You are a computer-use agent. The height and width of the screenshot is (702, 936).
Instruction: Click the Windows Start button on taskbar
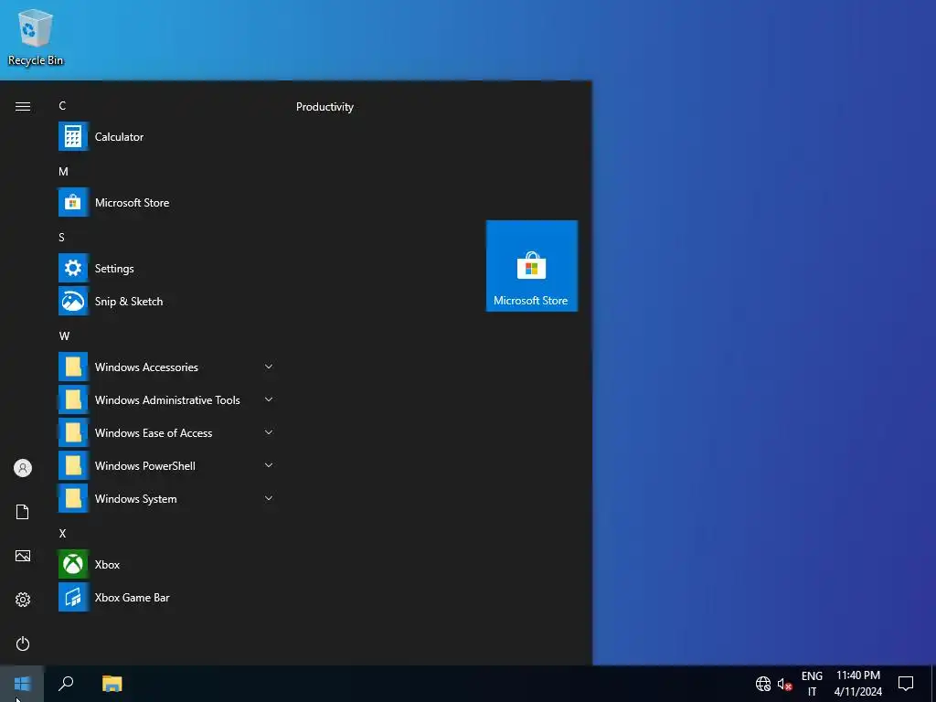22,684
